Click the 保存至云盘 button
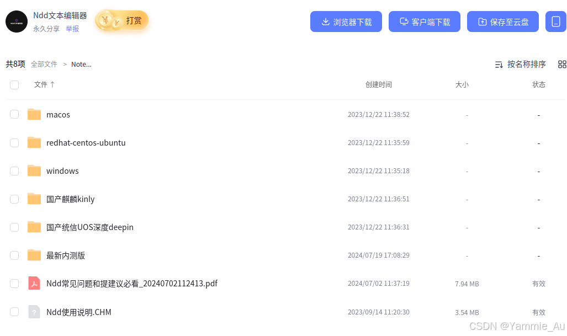Screen dimensions: 567x336 (502, 21)
